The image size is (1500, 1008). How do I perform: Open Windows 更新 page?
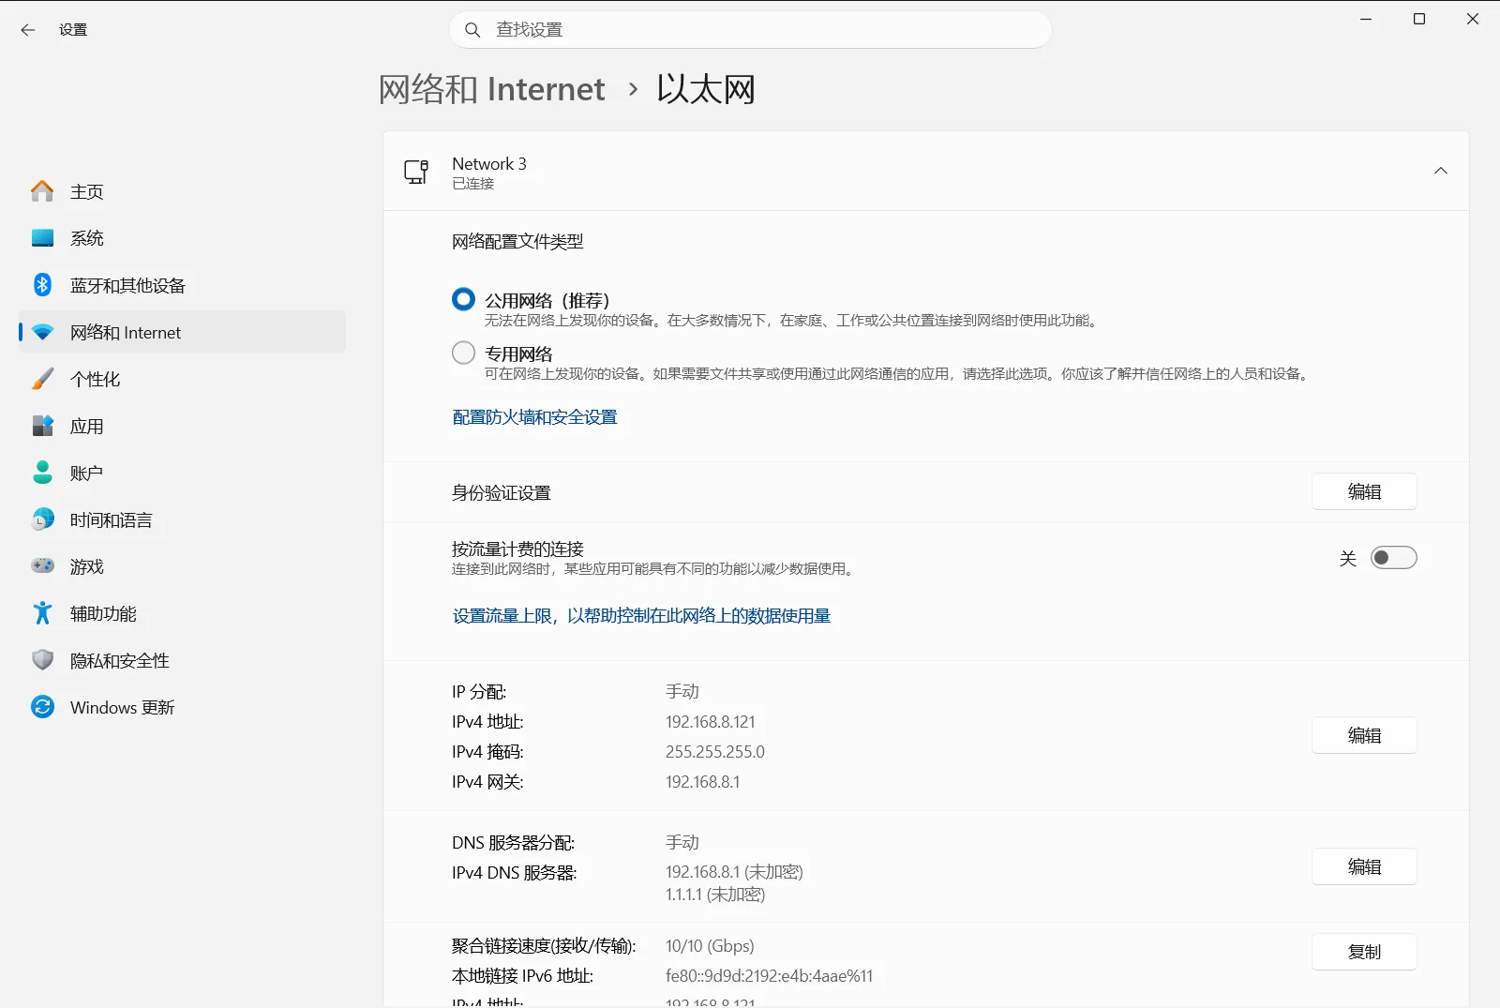182,707
